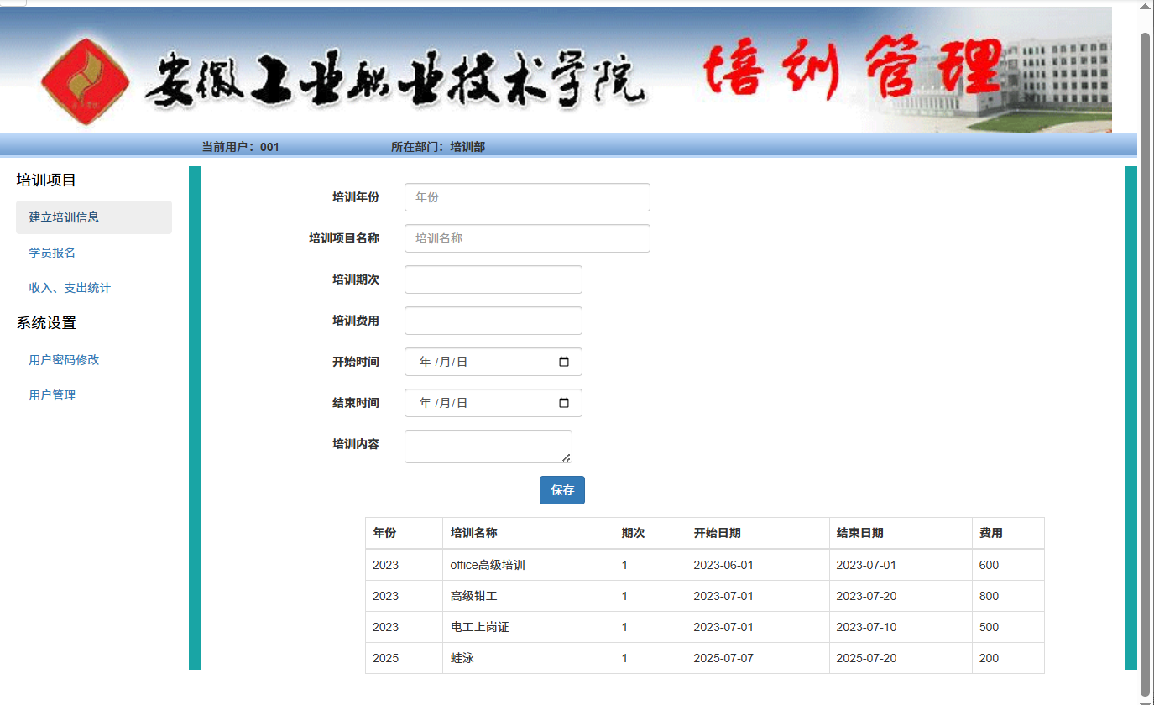Viewport: 1154px width, 705px height.
Task: Select the 培训费用 input box
Action: pos(493,321)
